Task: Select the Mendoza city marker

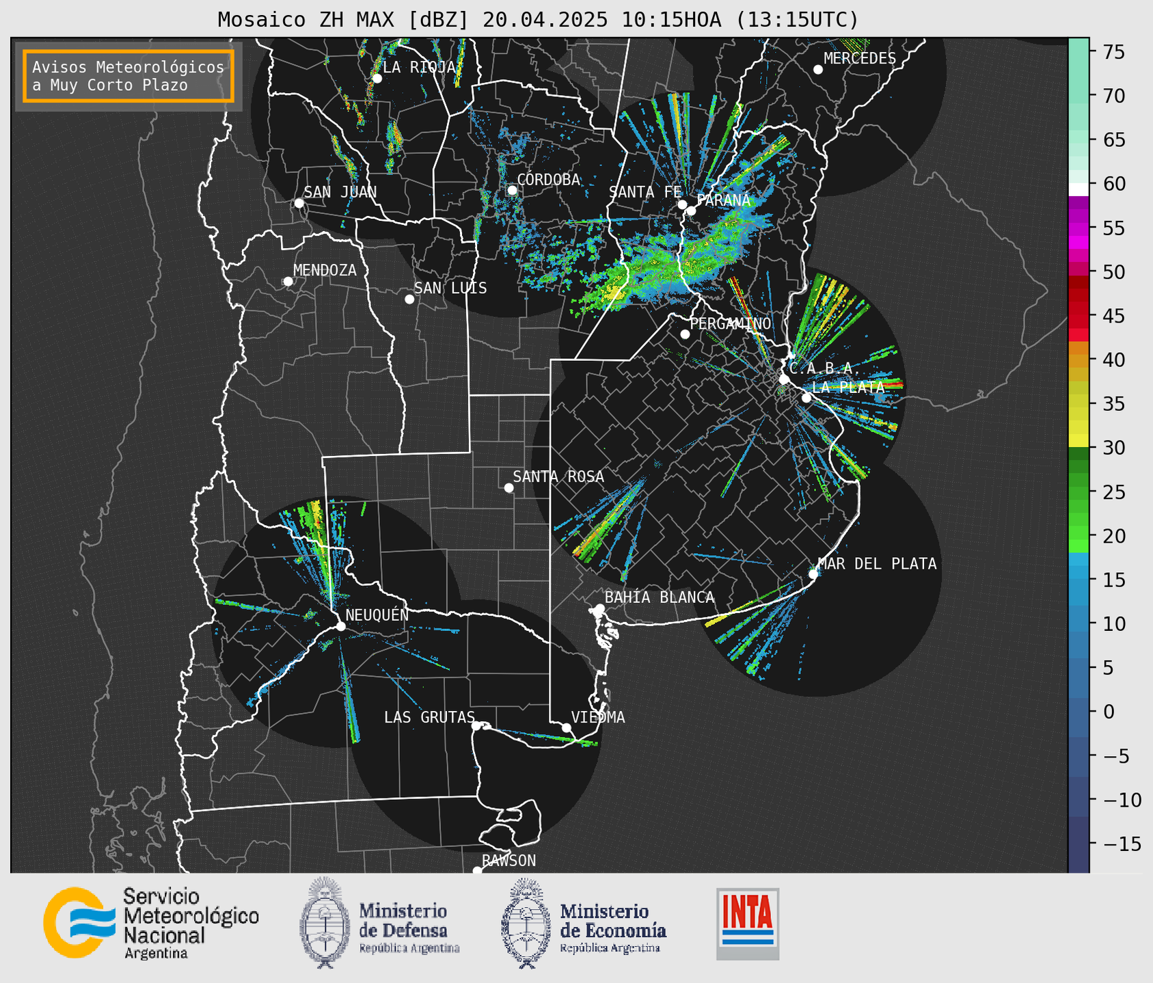Action: tap(288, 281)
